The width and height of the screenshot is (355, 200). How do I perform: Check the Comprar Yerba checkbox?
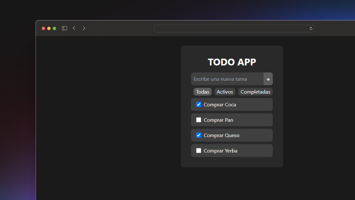[x=199, y=151]
